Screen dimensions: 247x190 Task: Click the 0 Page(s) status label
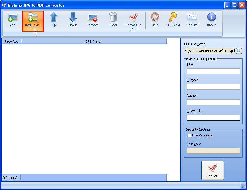(x=11, y=178)
